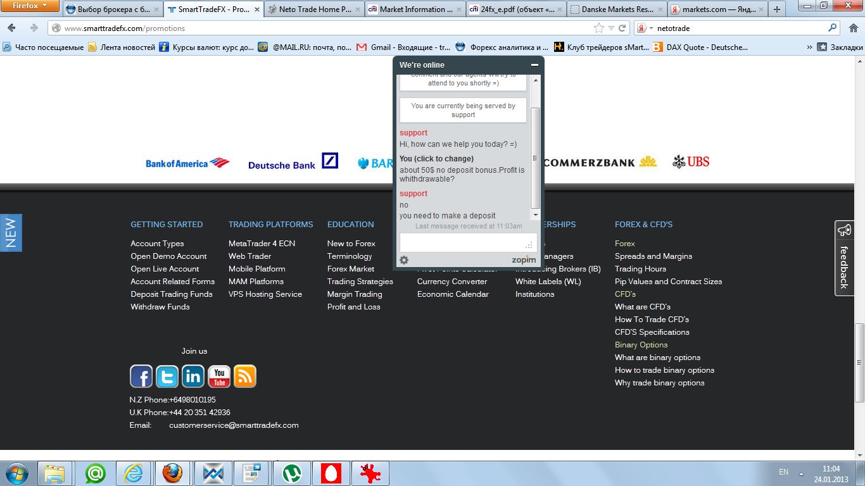The image size is (865, 486).
Task: Open the Account Types link
Action: coord(157,244)
